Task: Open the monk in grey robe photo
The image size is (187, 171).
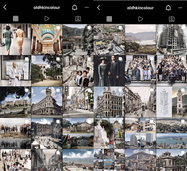Action: pos(16,71)
